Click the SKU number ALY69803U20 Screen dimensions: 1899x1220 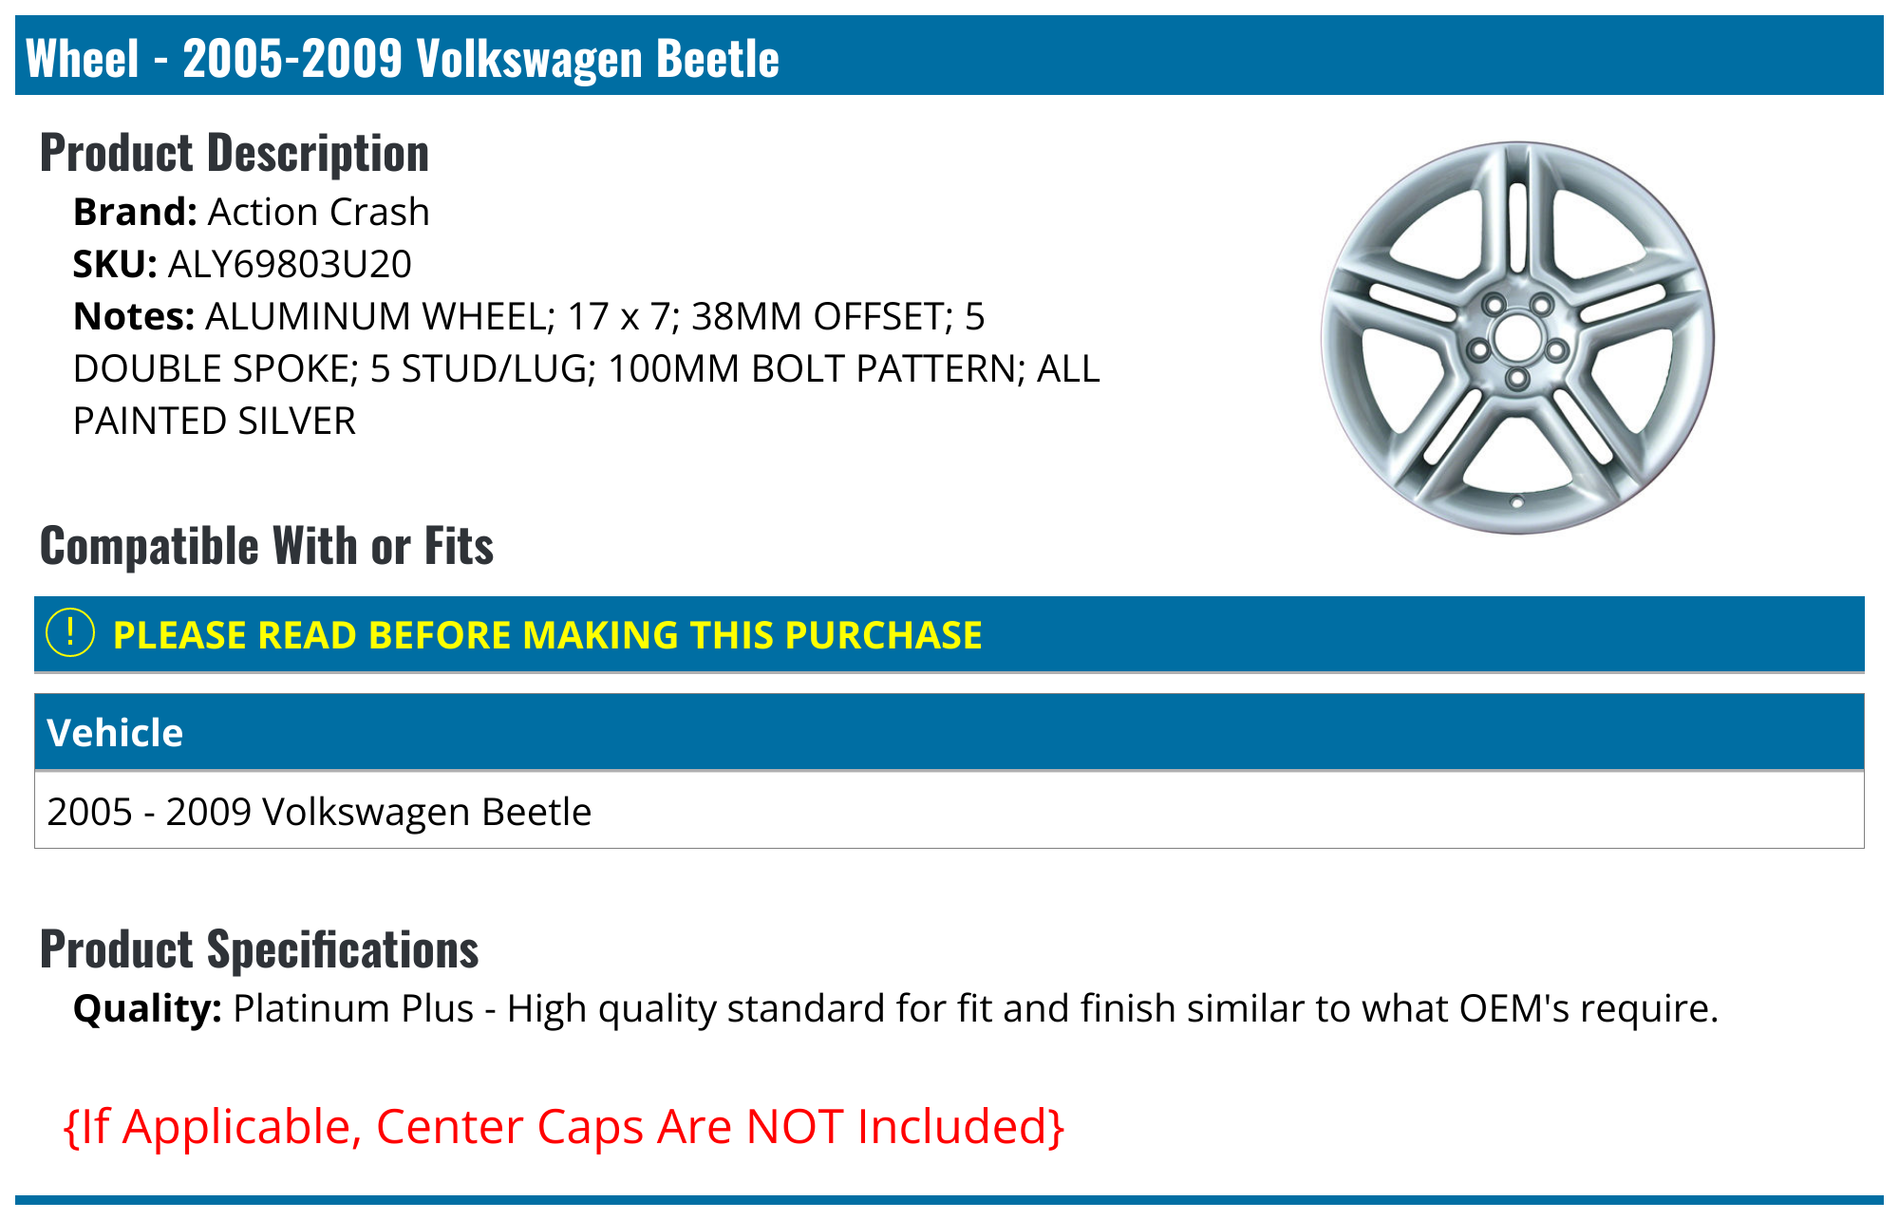pos(290,264)
